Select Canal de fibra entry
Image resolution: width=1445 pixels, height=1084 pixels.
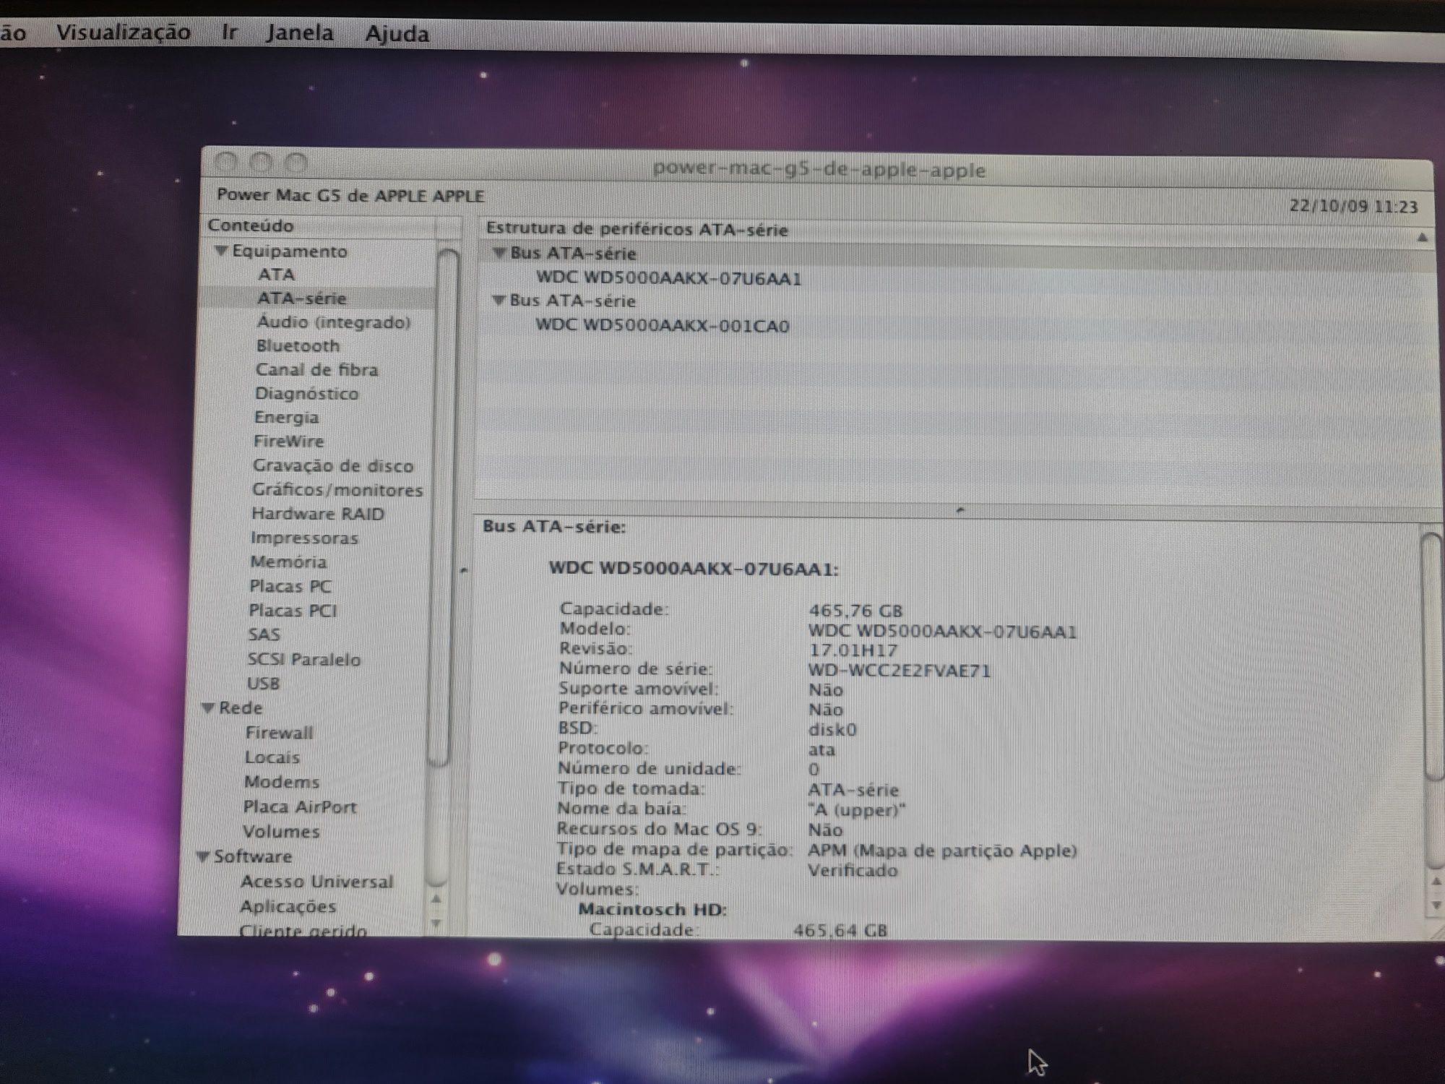[316, 370]
